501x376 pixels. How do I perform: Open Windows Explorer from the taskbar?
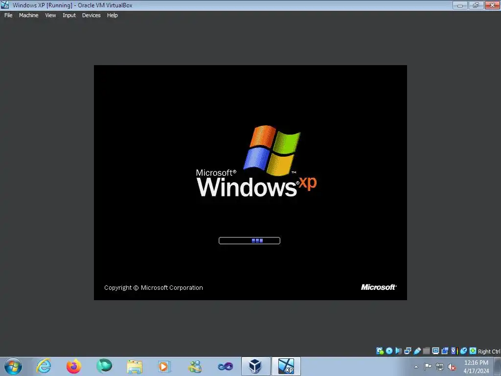135,366
